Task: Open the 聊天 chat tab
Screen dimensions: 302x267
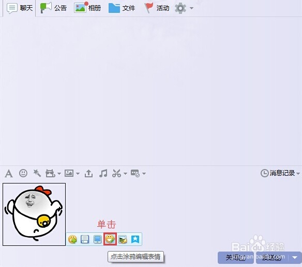Action: (x=19, y=8)
